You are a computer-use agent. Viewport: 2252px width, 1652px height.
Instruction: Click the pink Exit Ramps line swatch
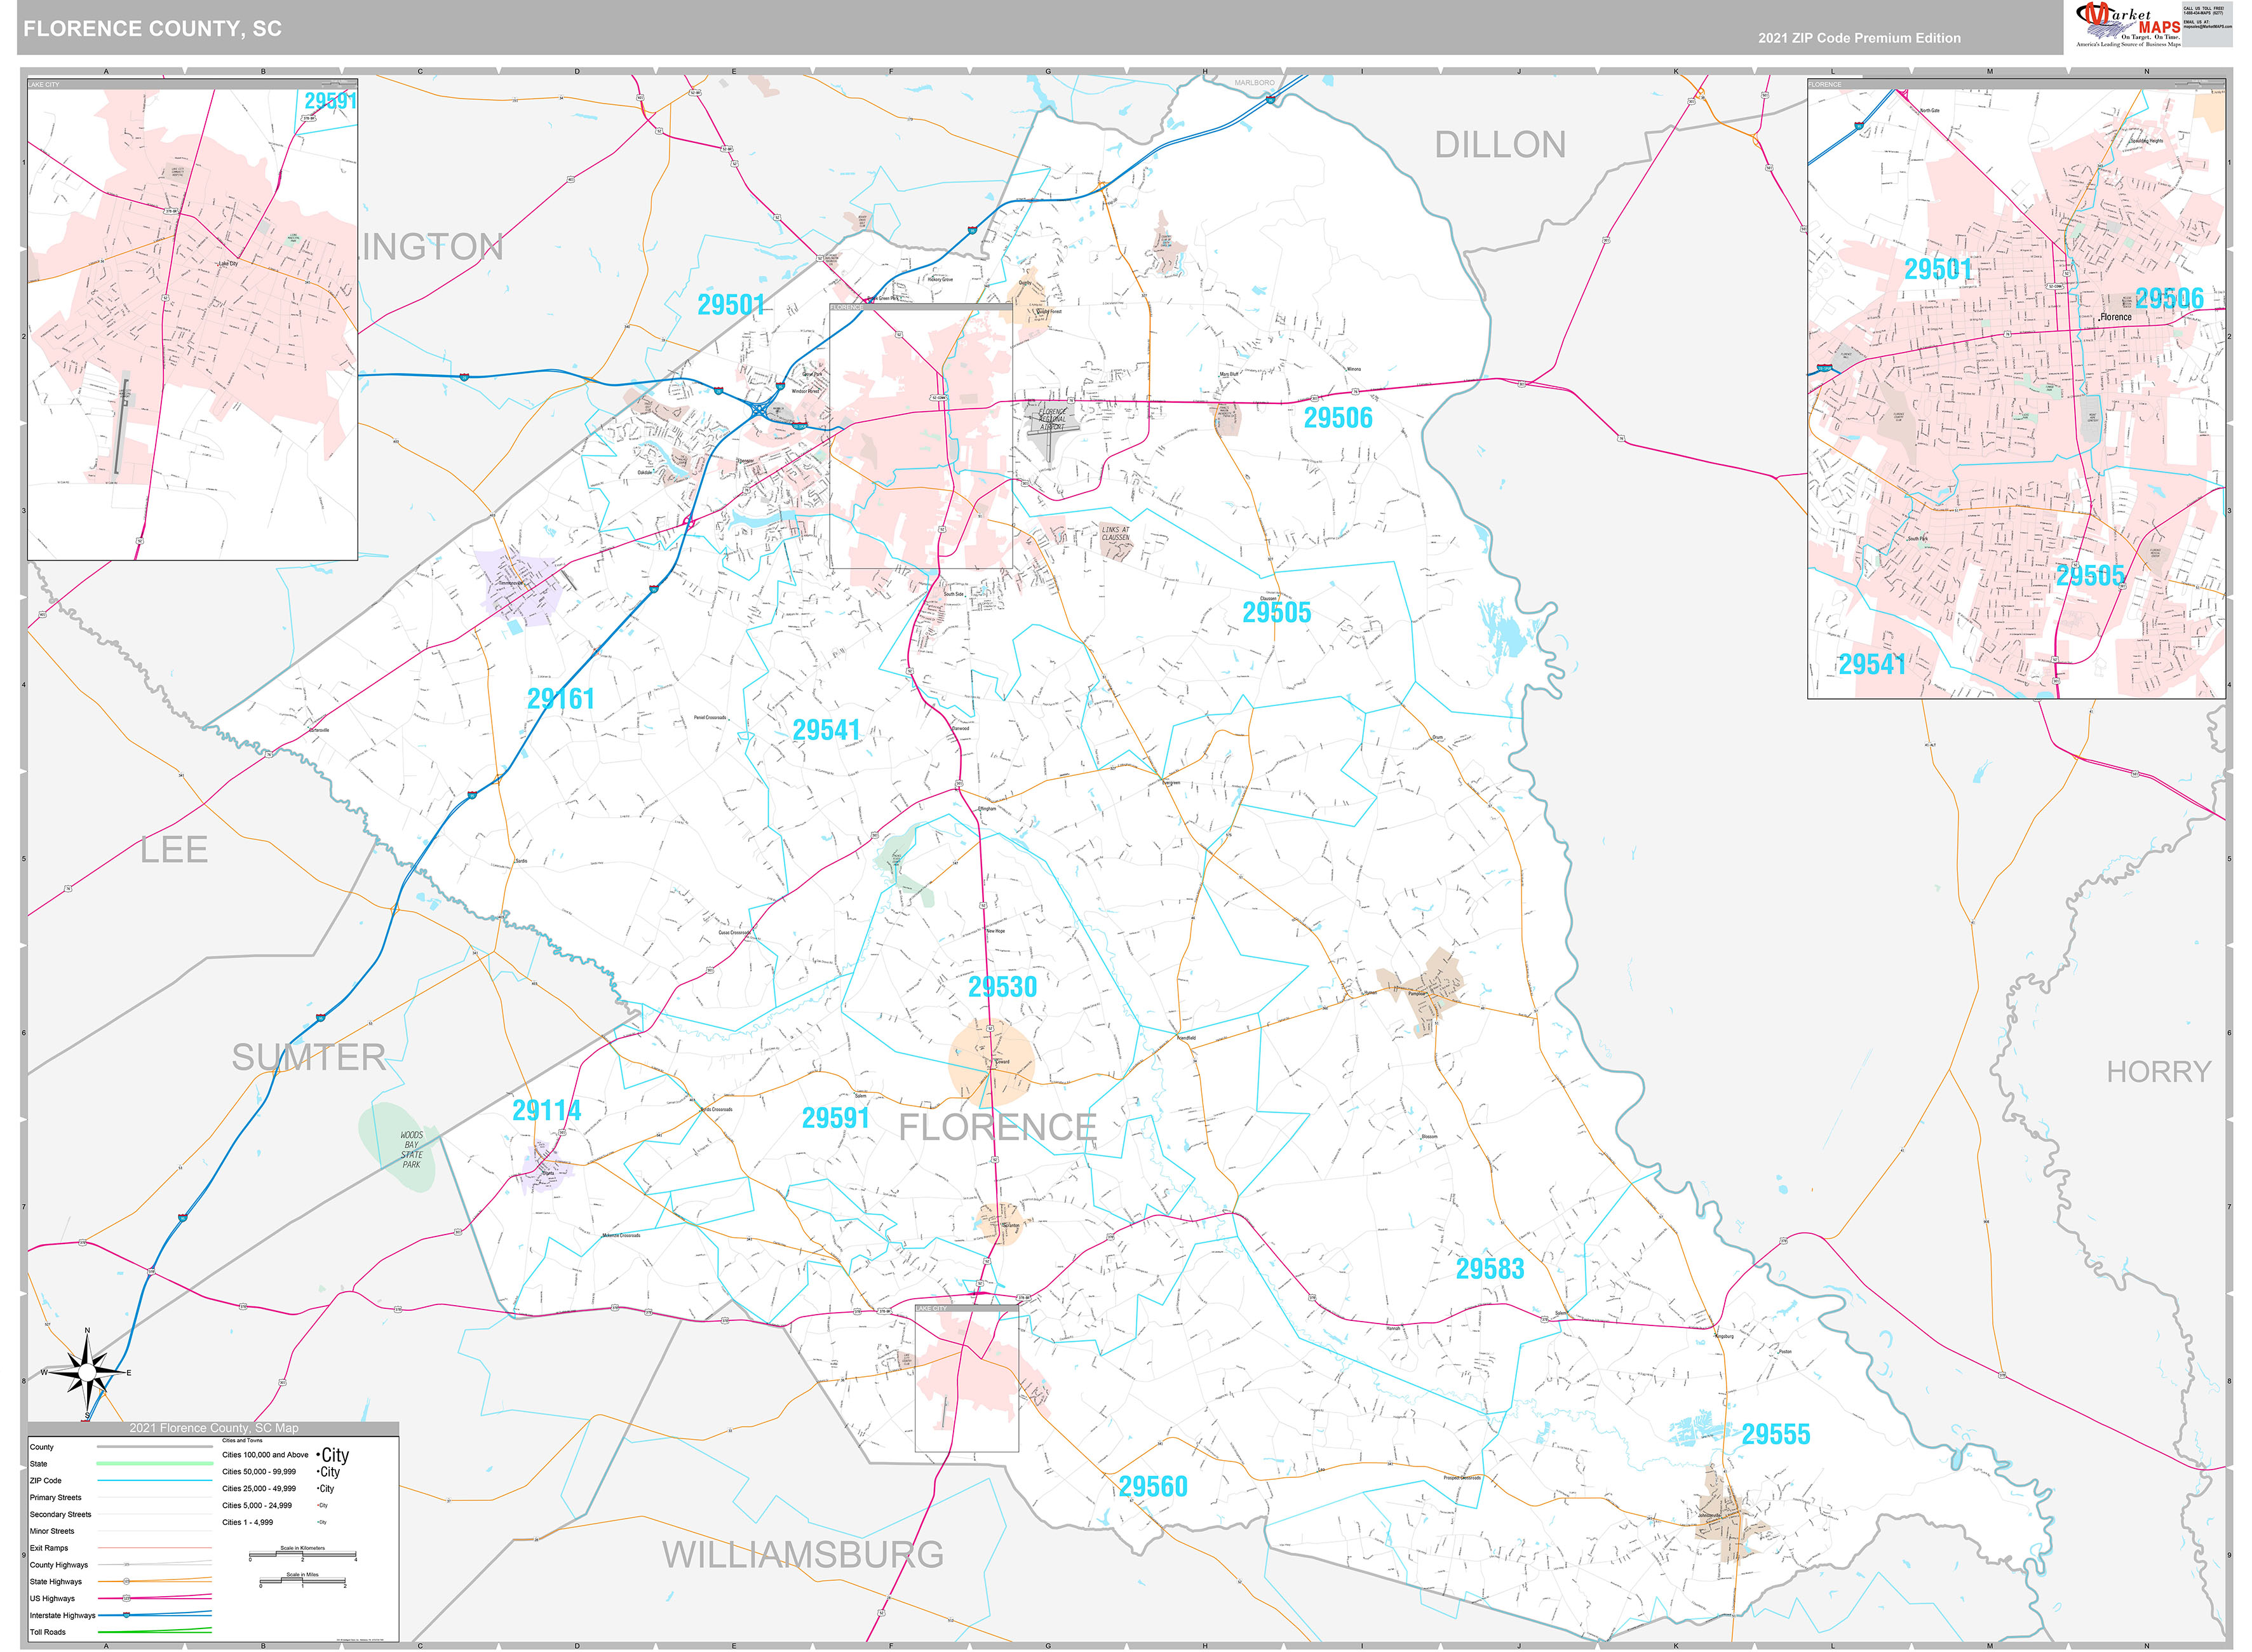pos(155,1548)
